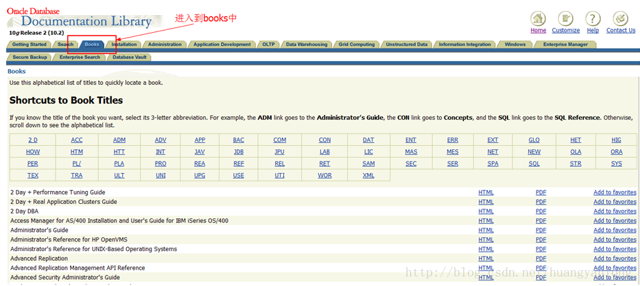Image resolution: width=640 pixels, height=286 pixels.
Task: Open the Installation tab
Action: pyautogui.click(x=124, y=44)
